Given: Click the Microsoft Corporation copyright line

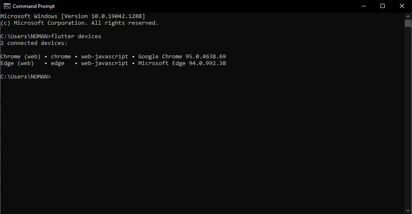Looking at the screenshot, I should pyautogui.click(x=79, y=23).
